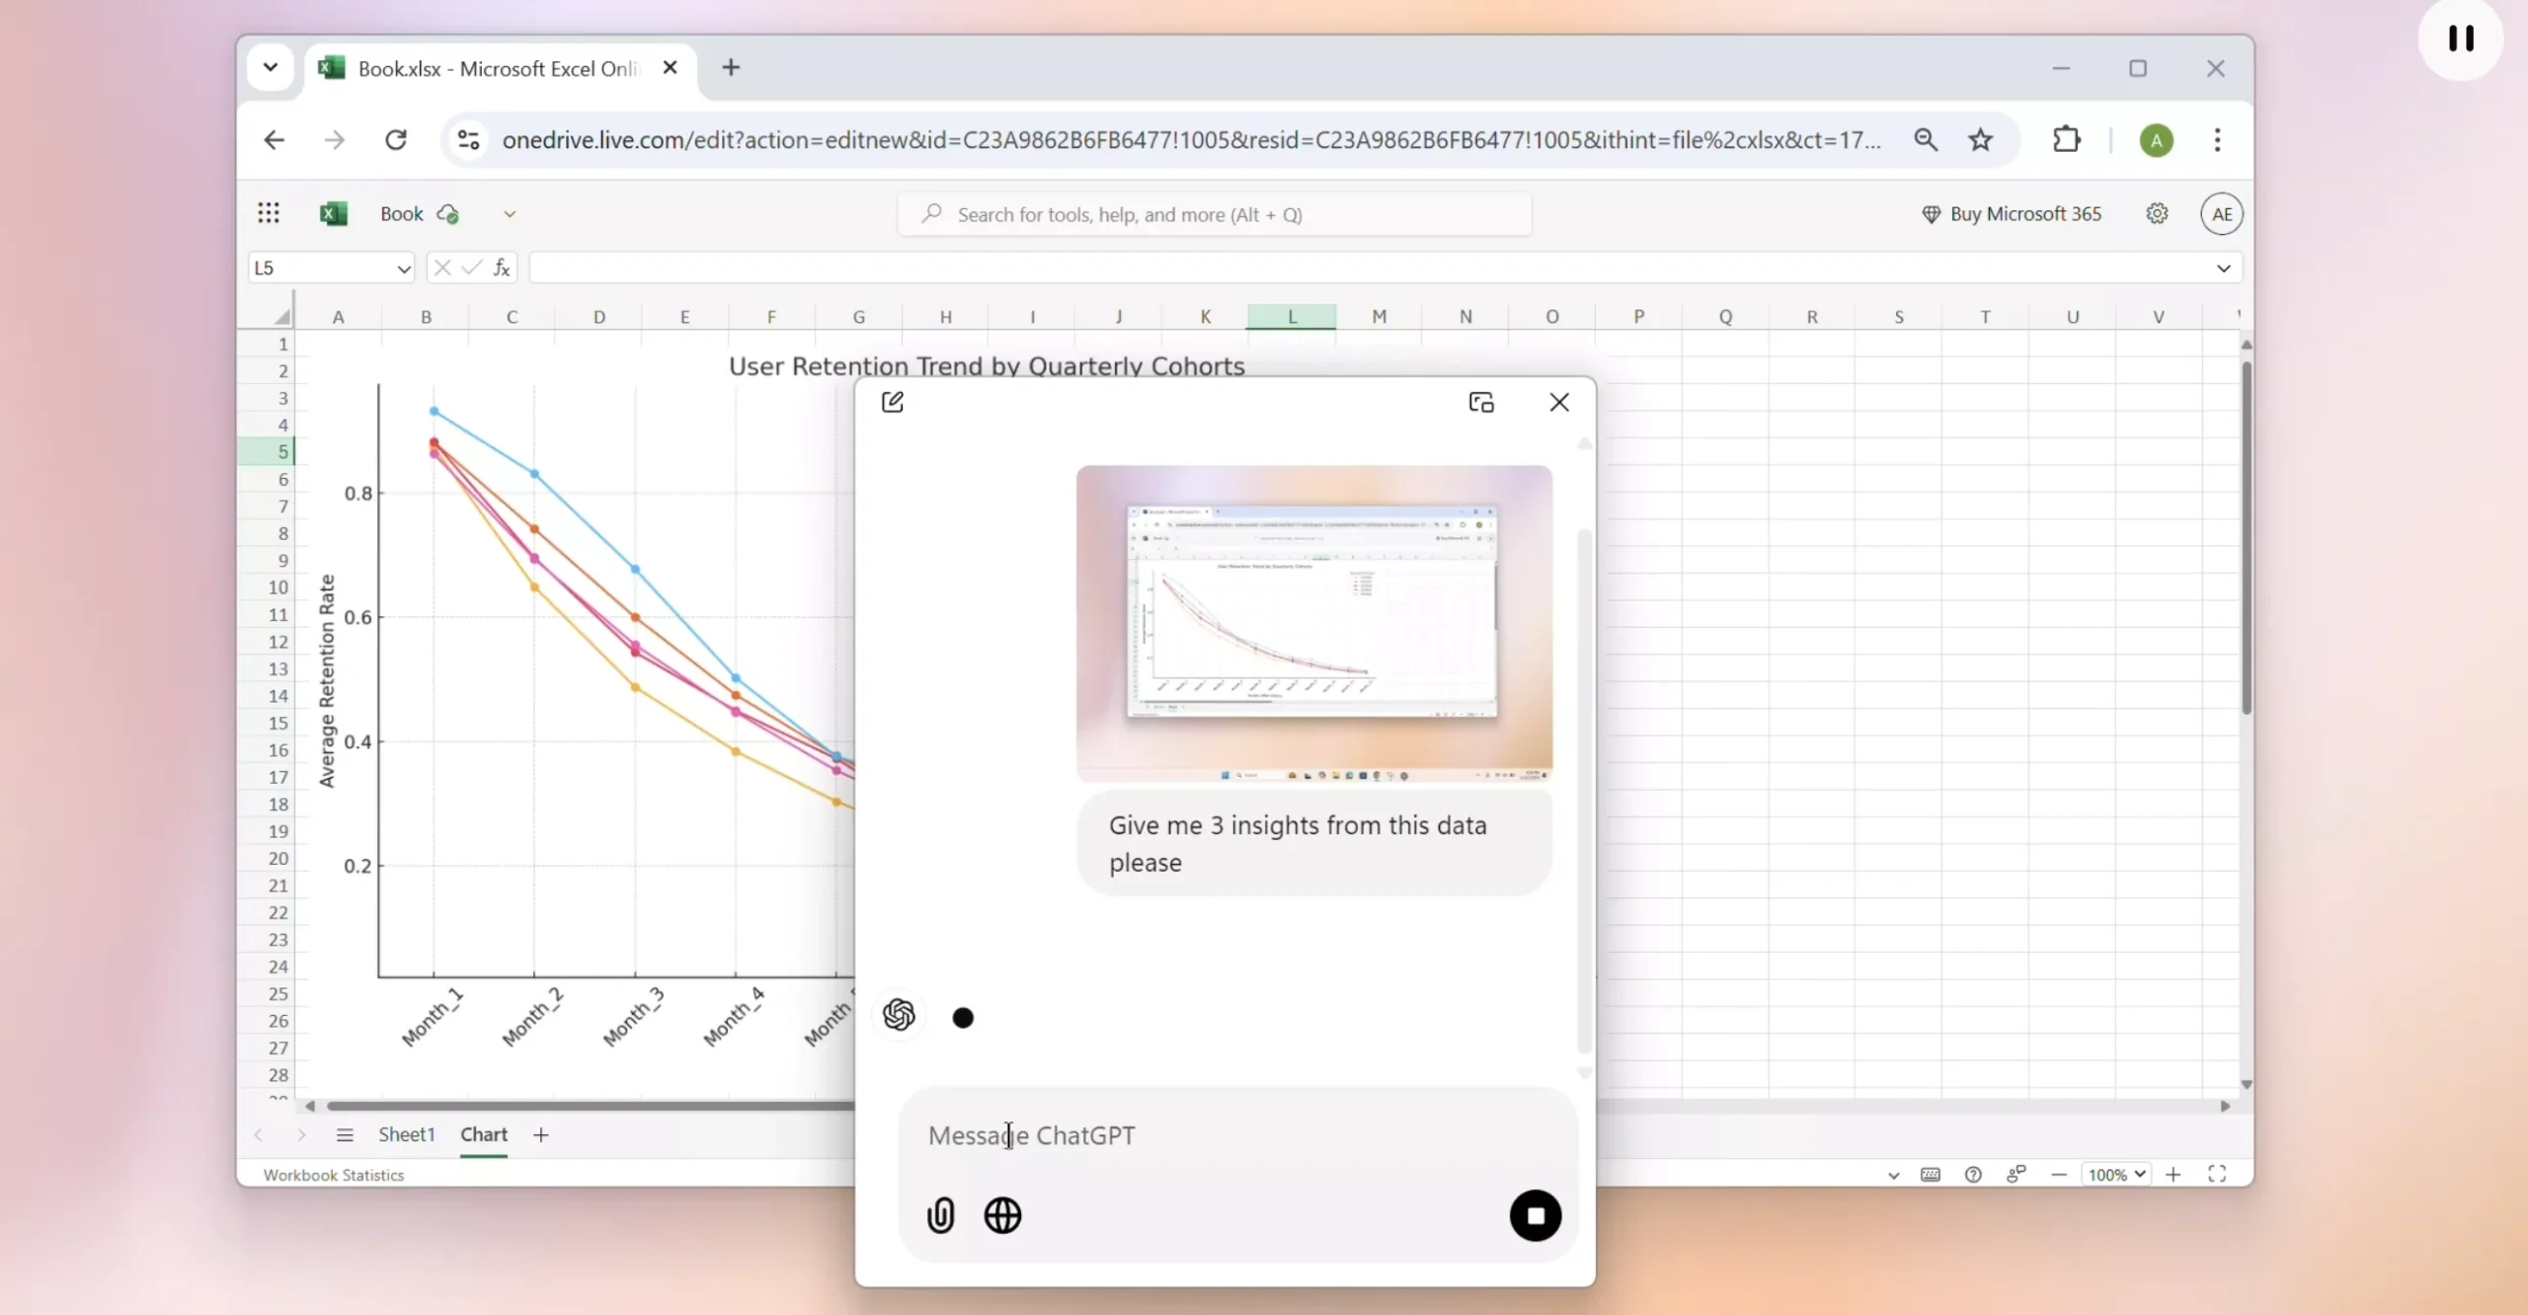Screen dimensions: 2528x1315
Task: Open Excel settings gear icon
Action: (2157, 213)
